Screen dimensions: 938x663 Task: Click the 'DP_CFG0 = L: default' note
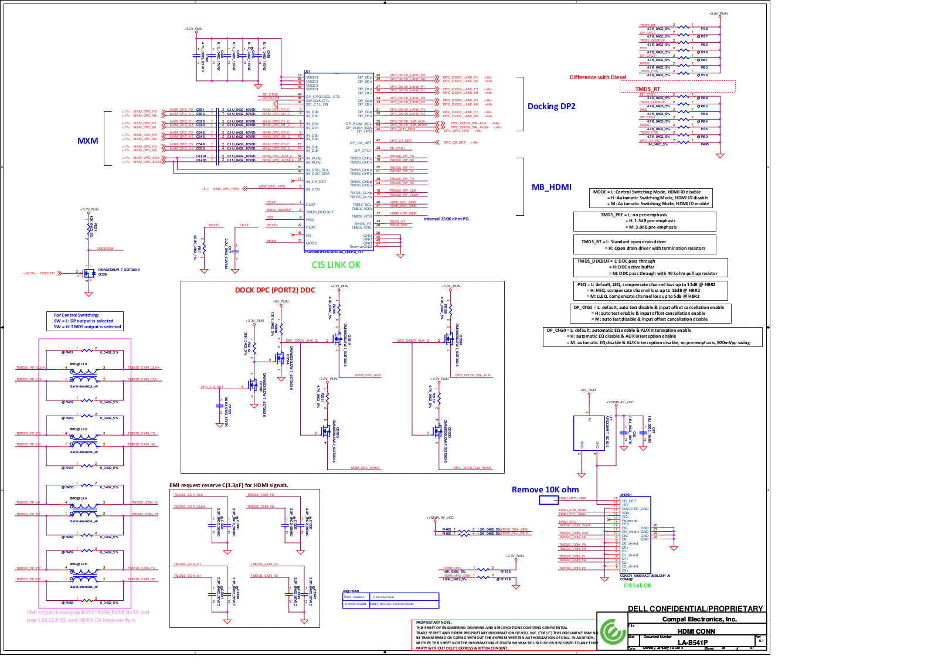(x=652, y=336)
